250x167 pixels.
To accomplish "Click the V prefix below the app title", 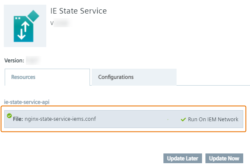I will (52, 23).
